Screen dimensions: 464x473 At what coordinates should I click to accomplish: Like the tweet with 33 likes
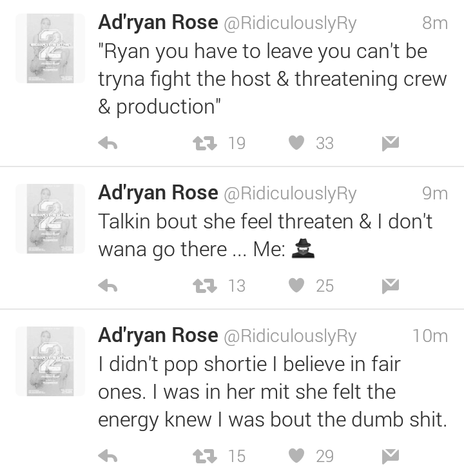pyautogui.click(x=296, y=143)
